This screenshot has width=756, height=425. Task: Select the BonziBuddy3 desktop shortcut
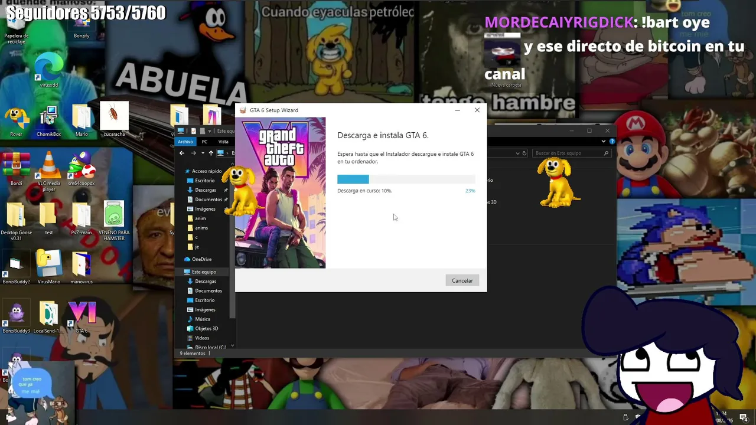16,318
